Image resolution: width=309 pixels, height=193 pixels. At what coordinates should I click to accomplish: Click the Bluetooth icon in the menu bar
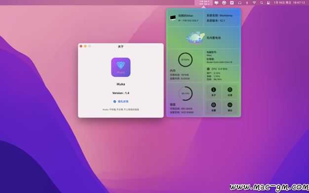point(247,3)
